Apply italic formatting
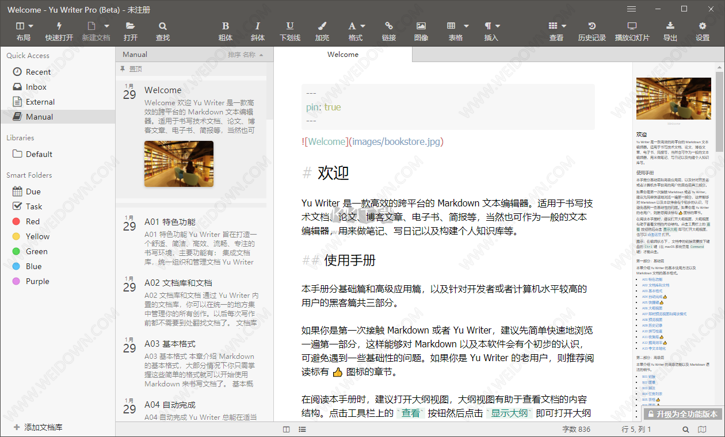 (258, 30)
